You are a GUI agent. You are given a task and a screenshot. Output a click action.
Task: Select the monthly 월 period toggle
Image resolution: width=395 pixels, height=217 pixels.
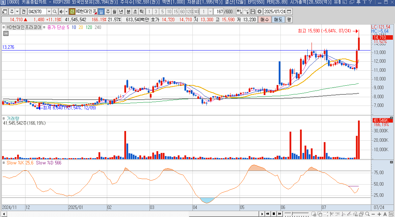(114, 11)
